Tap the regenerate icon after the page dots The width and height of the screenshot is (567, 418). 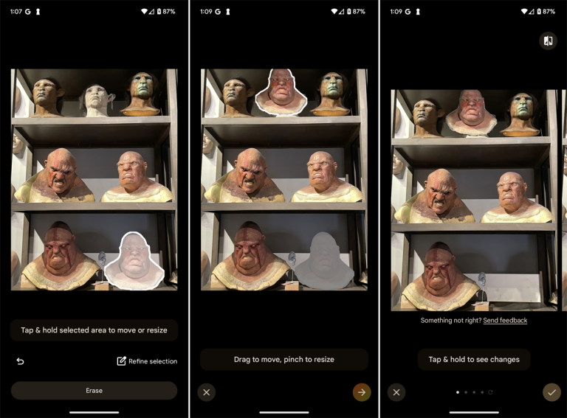[490, 392]
